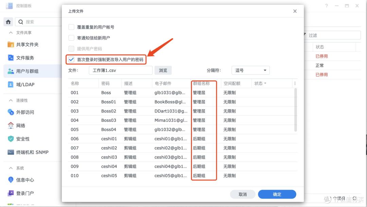Open the status (状态) column dropdown arrow

[265, 83]
